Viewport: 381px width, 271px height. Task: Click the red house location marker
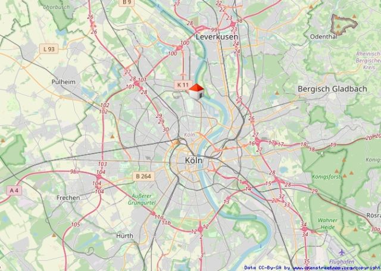[x=196, y=91]
